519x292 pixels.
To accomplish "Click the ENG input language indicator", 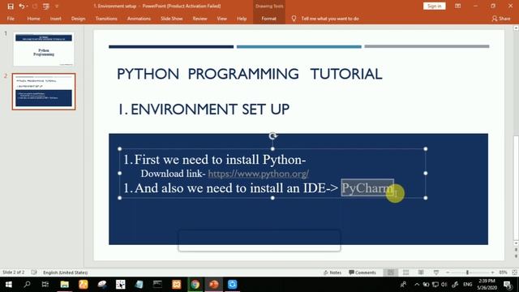I will (468, 285).
